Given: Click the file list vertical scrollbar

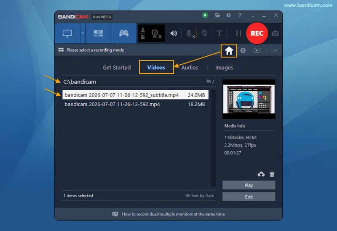Looking at the screenshot, I should point(214,138).
